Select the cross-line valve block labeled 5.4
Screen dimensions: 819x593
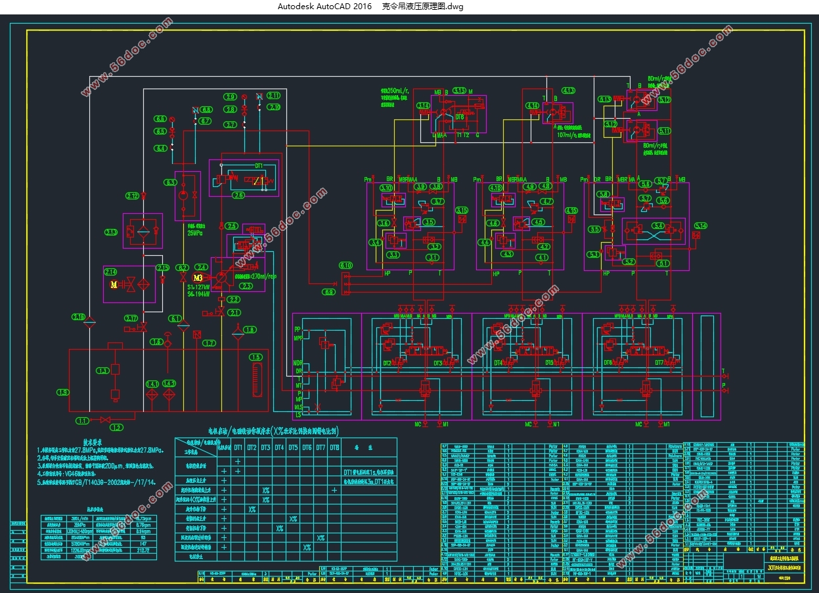pos(653,232)
